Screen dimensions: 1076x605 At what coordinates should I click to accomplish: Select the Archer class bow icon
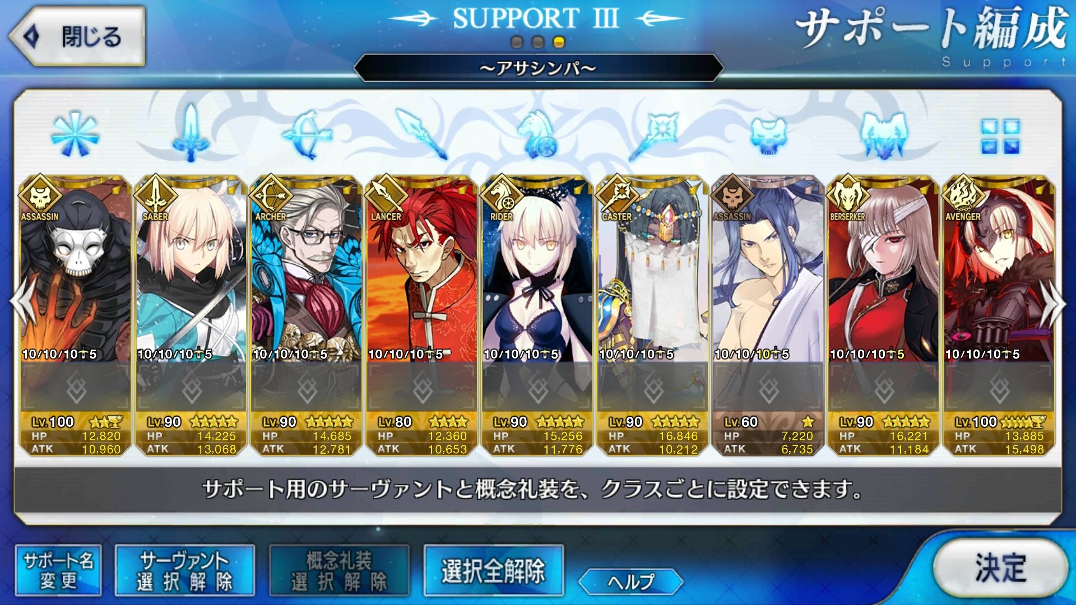pos(307,134)
